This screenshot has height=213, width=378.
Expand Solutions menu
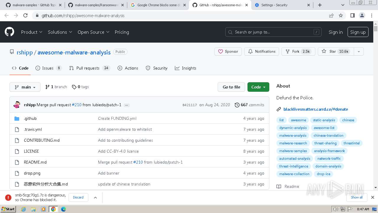(x=60, y=32)
